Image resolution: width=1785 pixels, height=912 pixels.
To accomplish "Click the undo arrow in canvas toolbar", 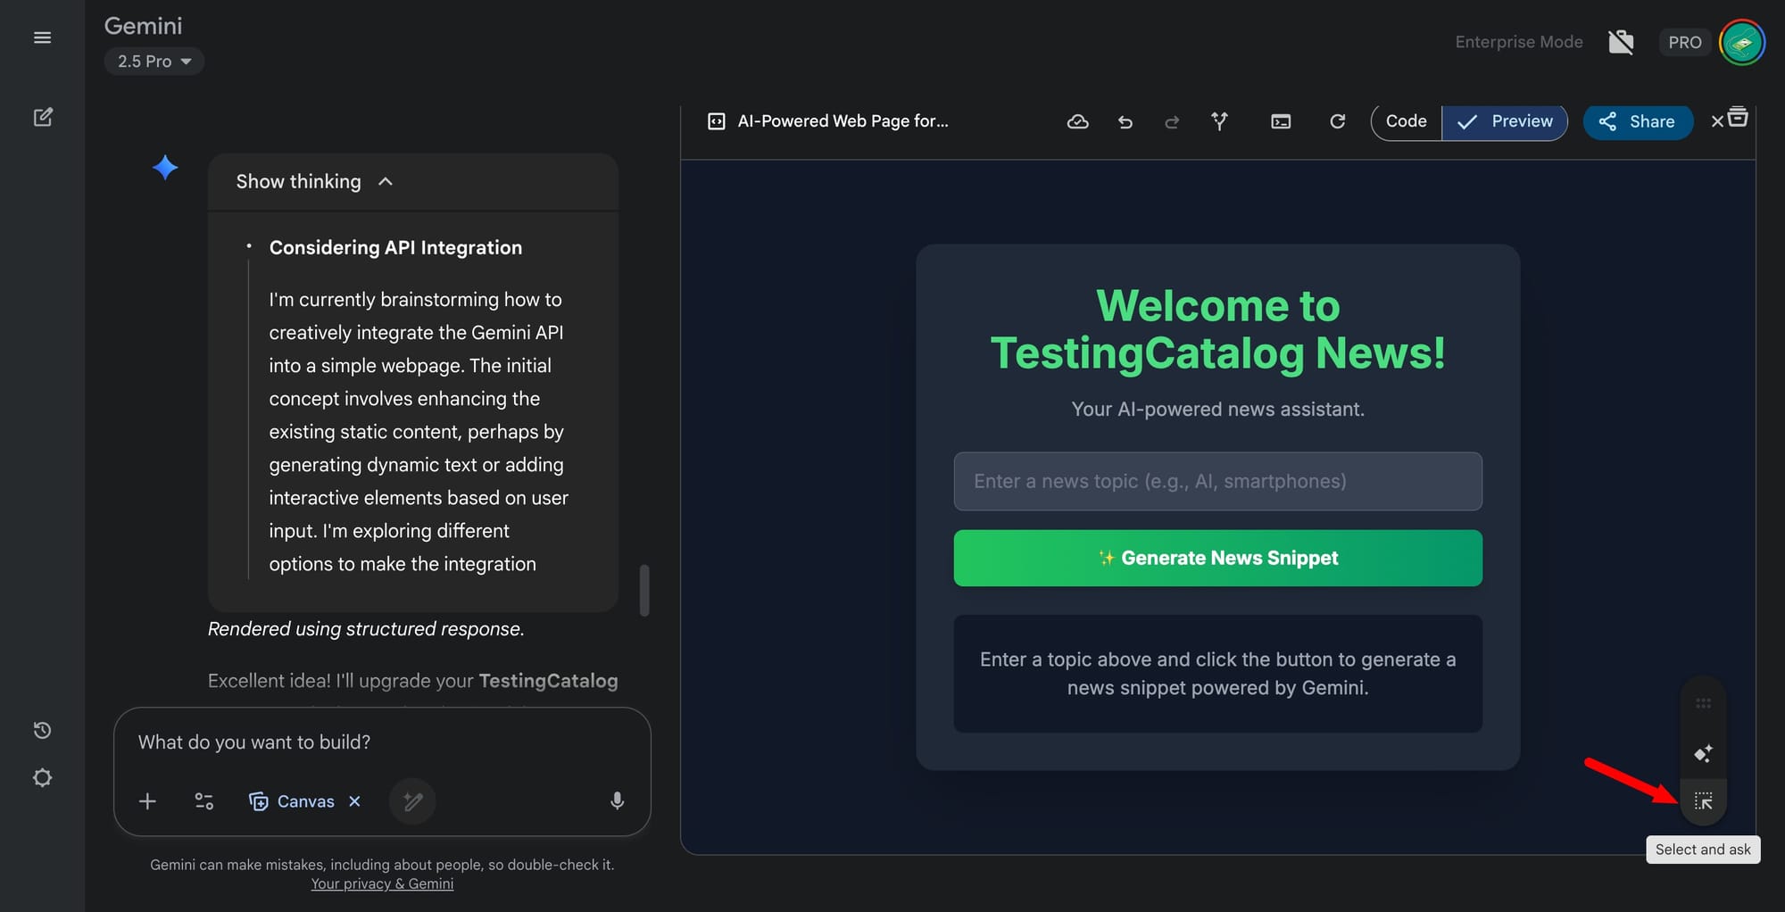I will click(1125, 122).
